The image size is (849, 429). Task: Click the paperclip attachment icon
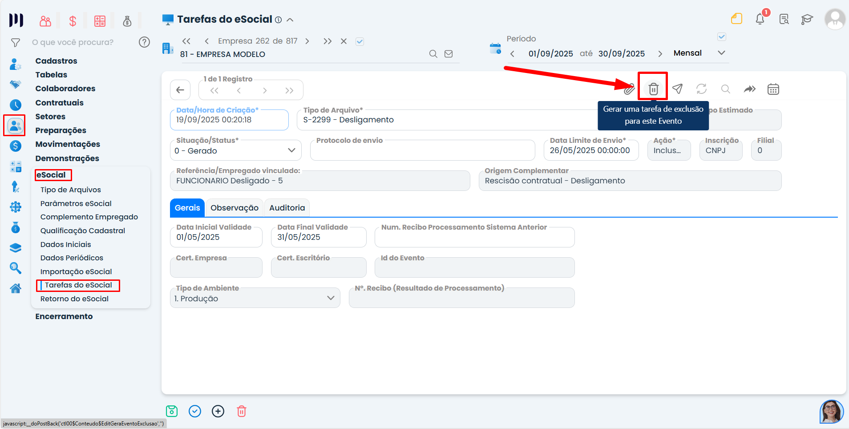(x=629, y=89)
